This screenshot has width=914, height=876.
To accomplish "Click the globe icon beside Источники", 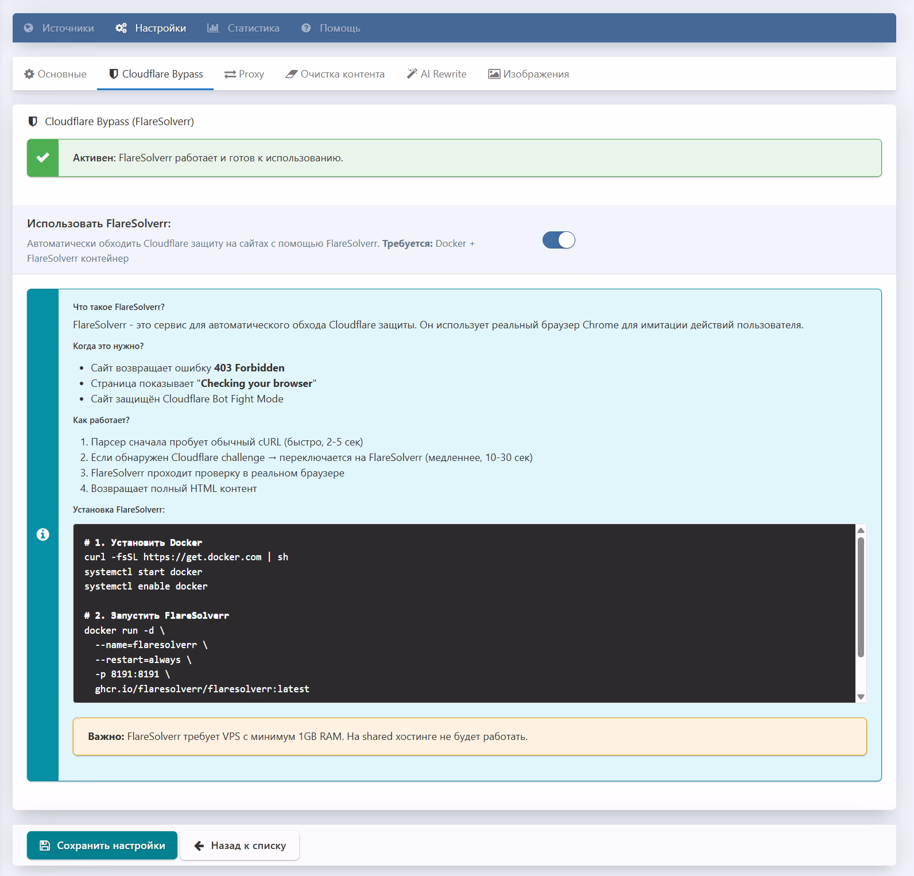I will tap(29, 28).
